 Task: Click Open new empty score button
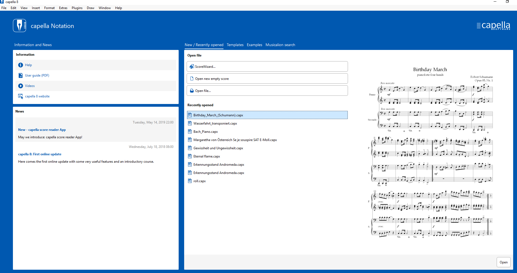pyautogui.click(x=267, y=78)
